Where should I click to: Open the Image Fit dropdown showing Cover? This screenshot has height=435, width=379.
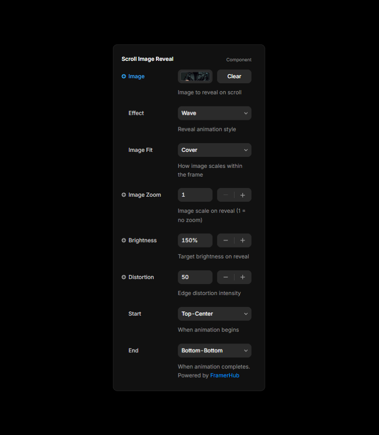click(214, 150)
